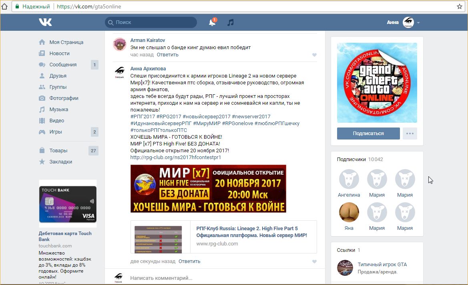
Task: Click the Товары counter badge 27
Action: point(93,151)
